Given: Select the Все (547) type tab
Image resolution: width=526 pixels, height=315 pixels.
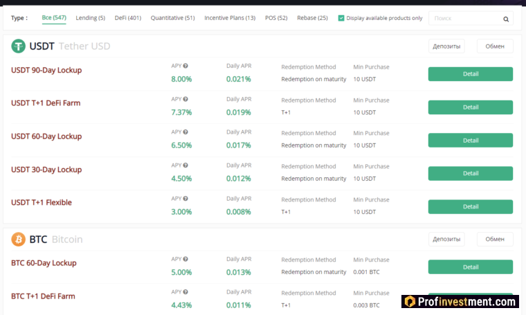Looking at the screenshot, I should click(54, 17).
